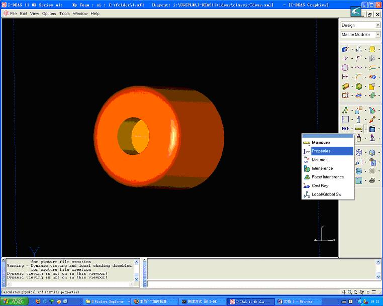Image resolution: width=383 pixels, height=306 pixels.
Task: Click Firefox quick launch icon
Action: click(x=38, y=301)
